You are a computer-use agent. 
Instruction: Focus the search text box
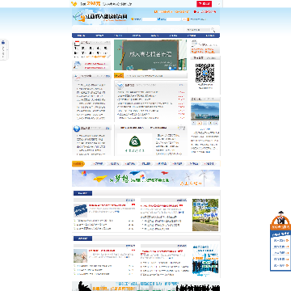click(198, 30)
